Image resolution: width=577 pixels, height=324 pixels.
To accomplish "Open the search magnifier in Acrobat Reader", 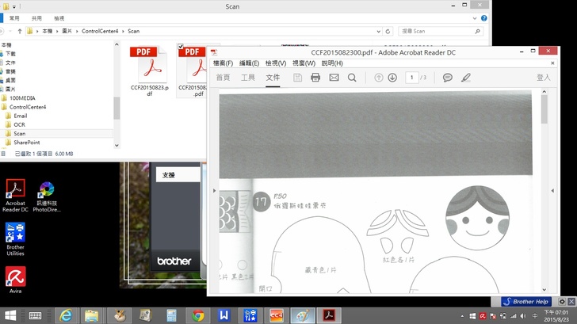I will tap(352, 78).
